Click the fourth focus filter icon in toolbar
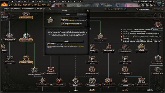The width and height of the screenshot is (165, 93). tap(115, 9)
